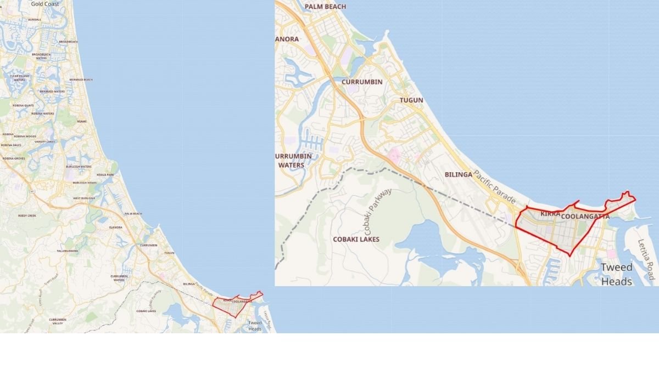The width and height of the screenshot is (659, 370).
Task: Click the Gold Coast city label
Action: click(44, 4)
